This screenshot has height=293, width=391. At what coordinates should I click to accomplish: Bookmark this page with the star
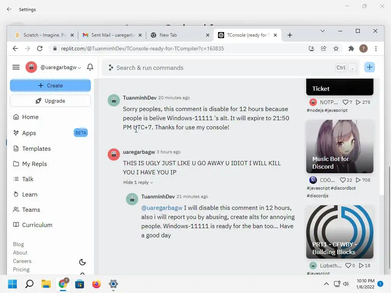click(x=336, y=48)
